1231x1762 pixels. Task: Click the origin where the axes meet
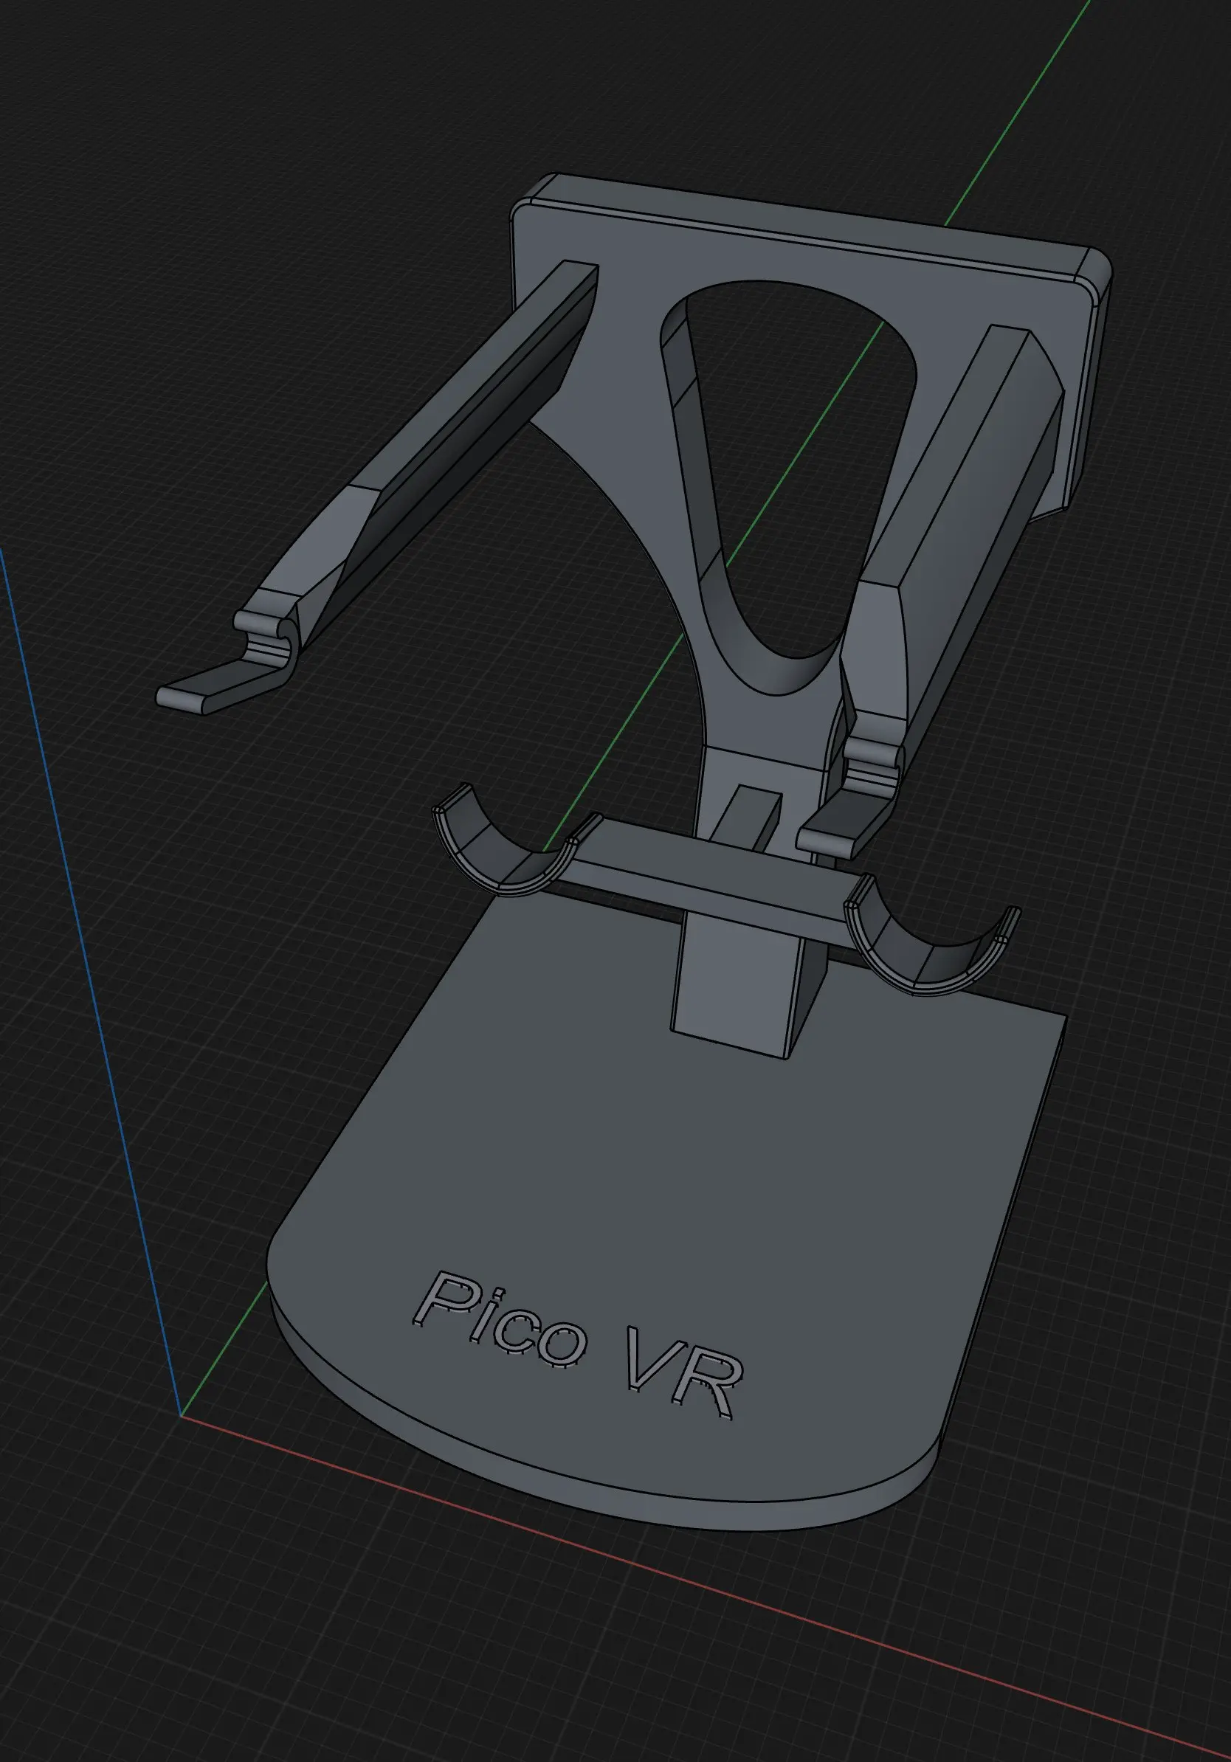click(181, 1416)
